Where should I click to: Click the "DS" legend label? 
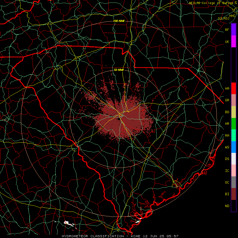point(227,159)
